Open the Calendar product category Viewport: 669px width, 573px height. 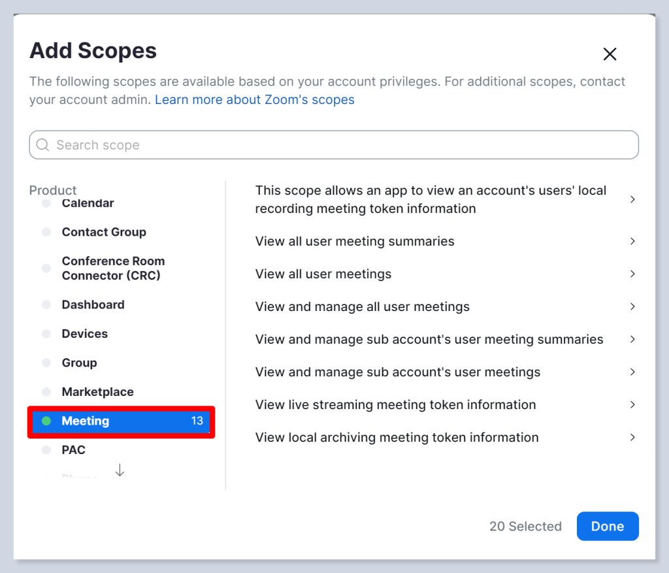[x=88, y=204]
